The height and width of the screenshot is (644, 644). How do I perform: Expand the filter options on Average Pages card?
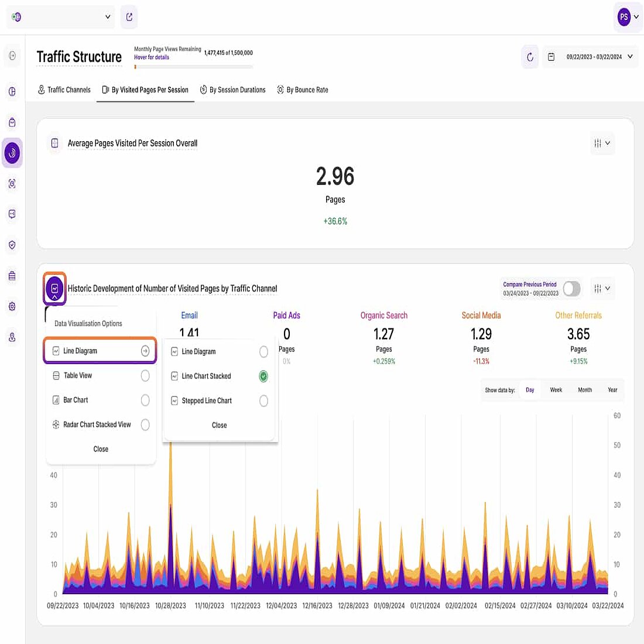(x=602, y=143)
